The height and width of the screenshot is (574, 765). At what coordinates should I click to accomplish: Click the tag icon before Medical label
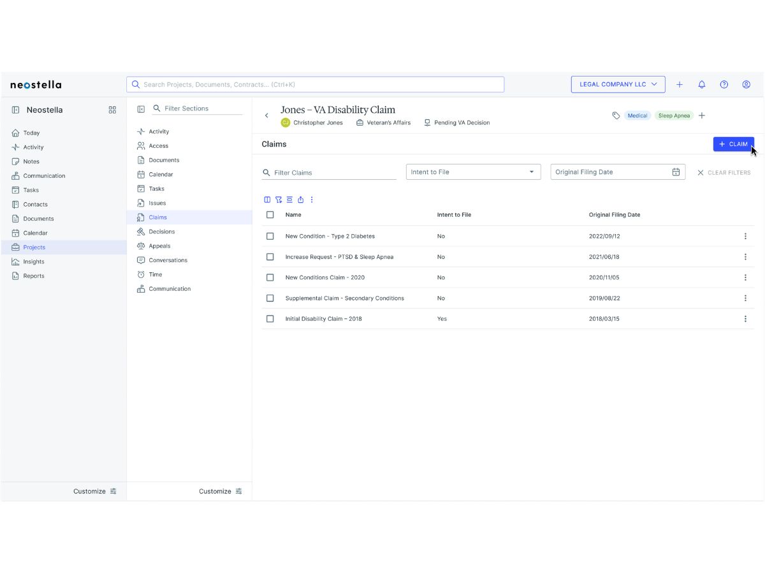click(x=616, y=115)
